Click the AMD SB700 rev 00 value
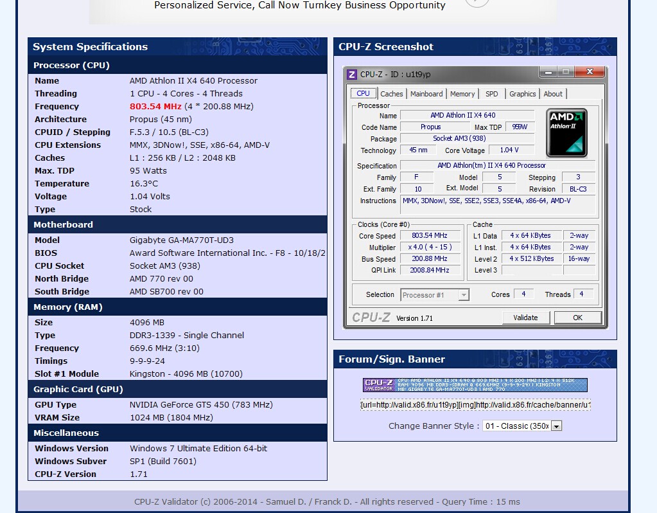The width and height of the screenshot is (657, 513). click(166, 291)
